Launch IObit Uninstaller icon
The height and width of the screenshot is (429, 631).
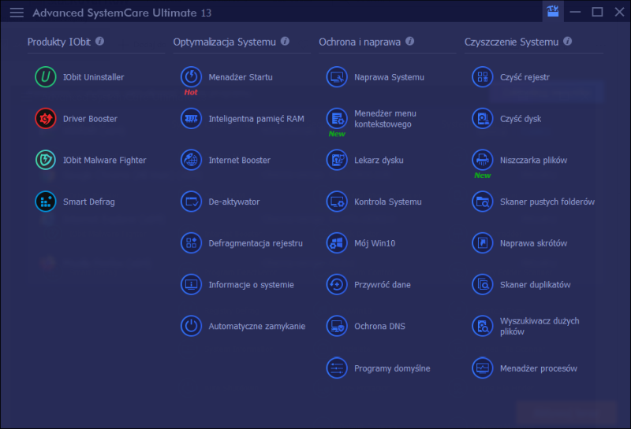pyautogui.click(x=46, y=76)
